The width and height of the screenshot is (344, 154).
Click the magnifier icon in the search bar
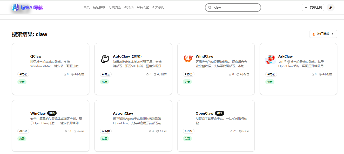(210, 7)
